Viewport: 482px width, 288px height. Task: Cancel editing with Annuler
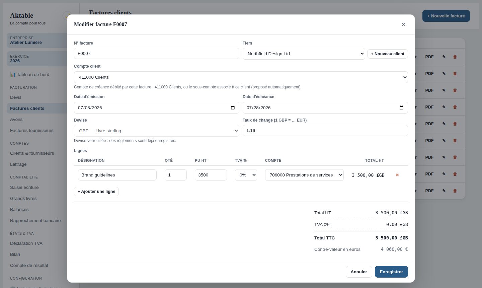[358, 272]
